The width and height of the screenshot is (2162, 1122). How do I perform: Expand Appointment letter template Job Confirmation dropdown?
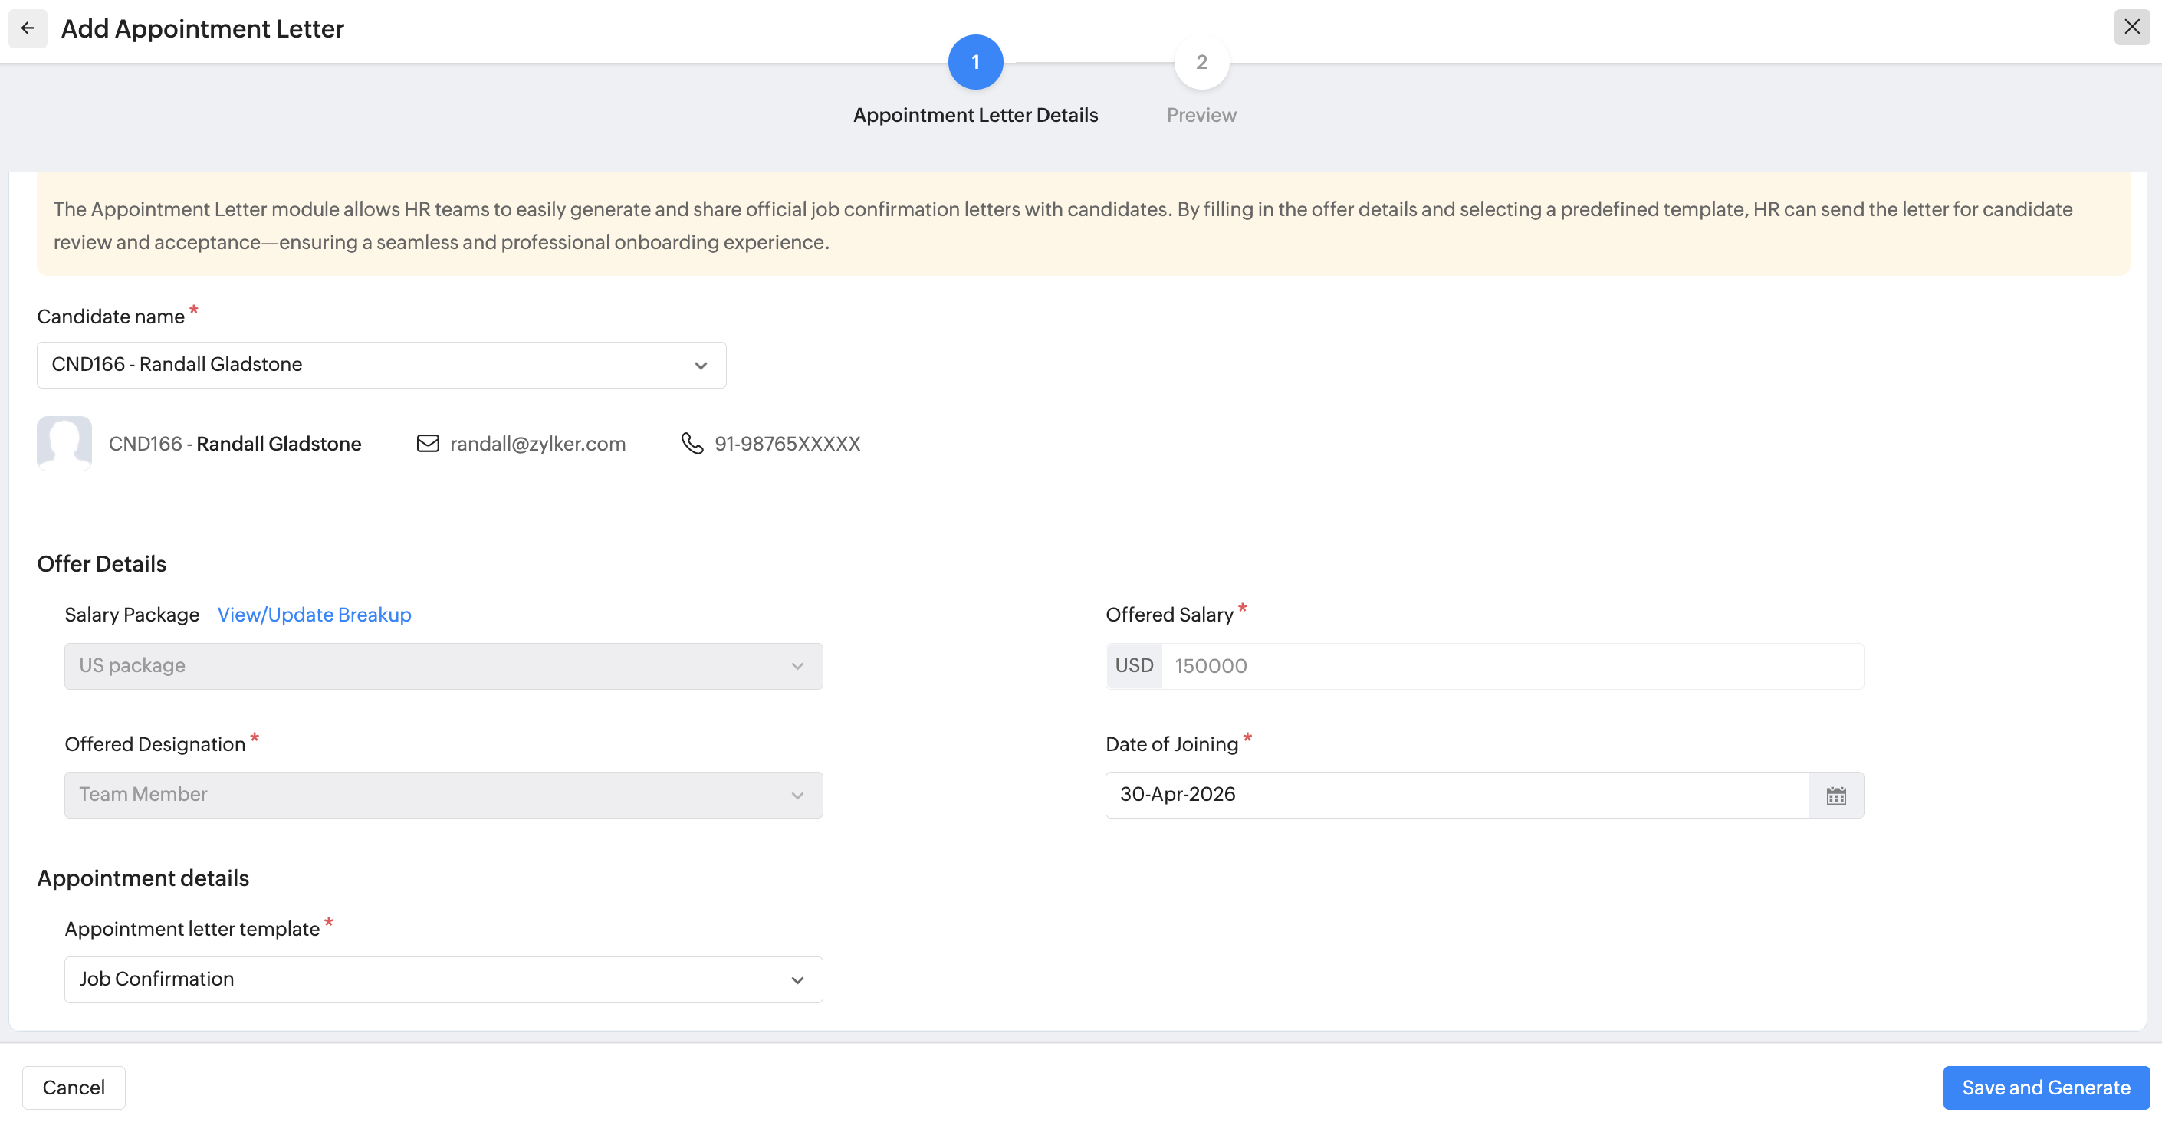pos(443,979)
